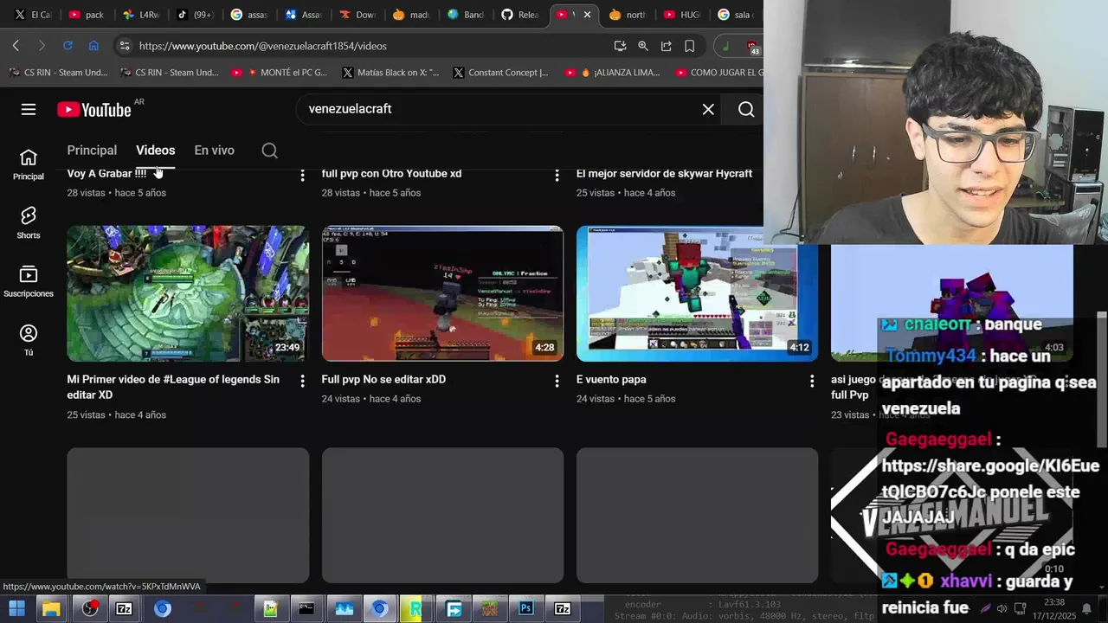Open Suscripciones in the sidebar

pyautogui.click(x=29, y=282)
